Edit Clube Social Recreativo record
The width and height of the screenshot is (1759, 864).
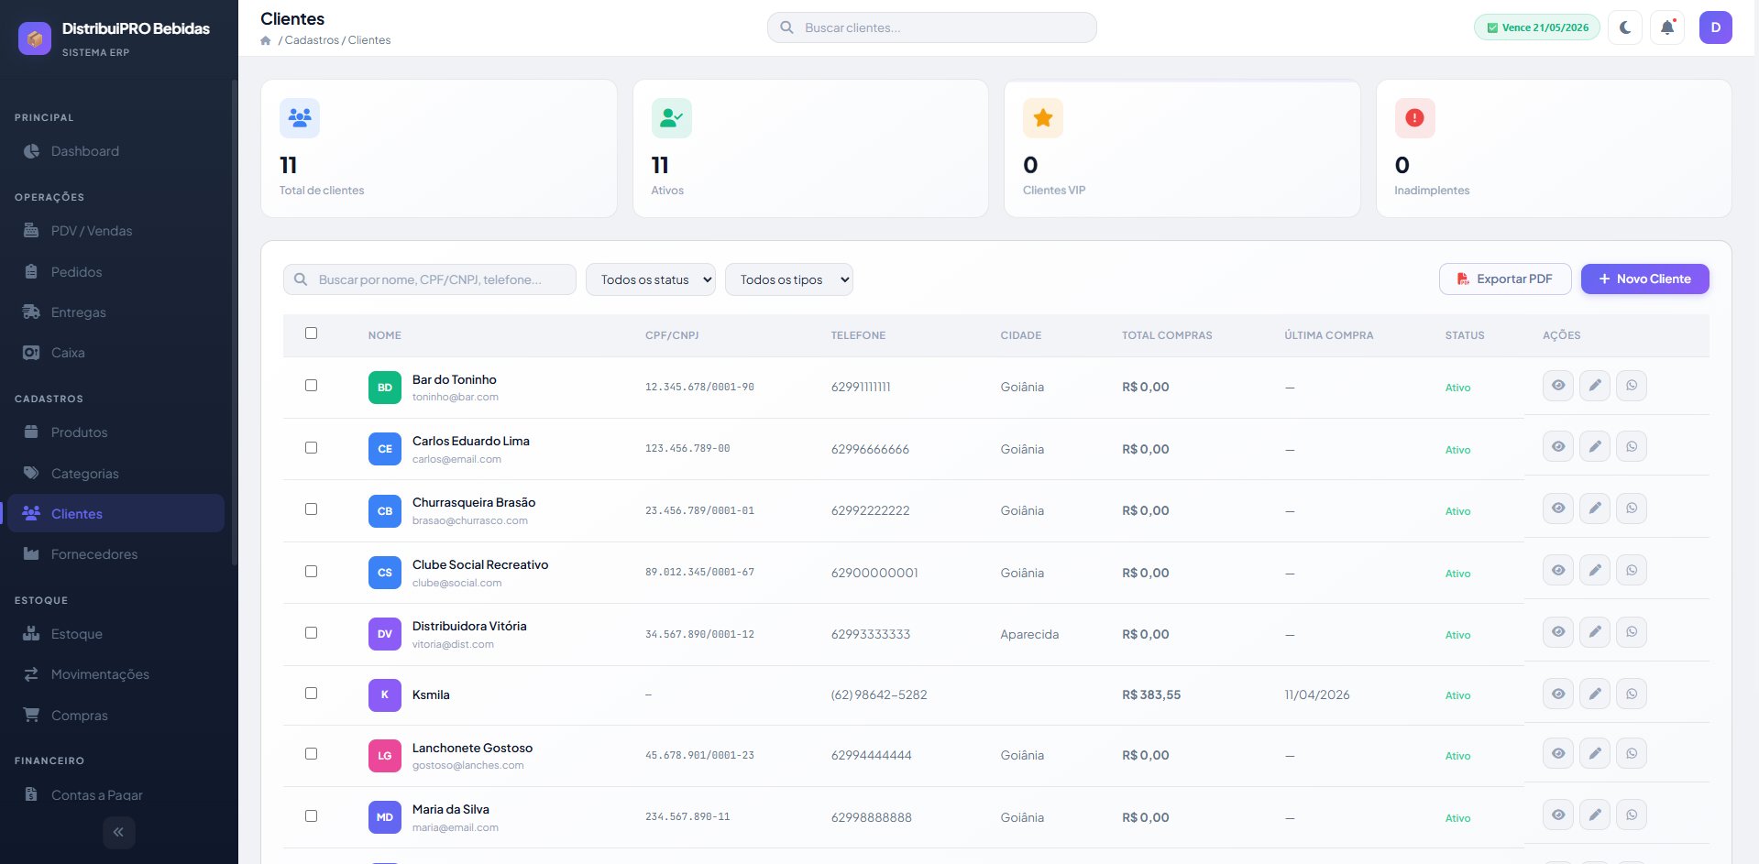click(1595, 571)
